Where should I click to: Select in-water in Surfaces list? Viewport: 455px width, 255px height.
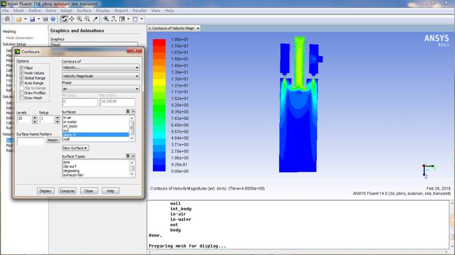tap(96, 122)
